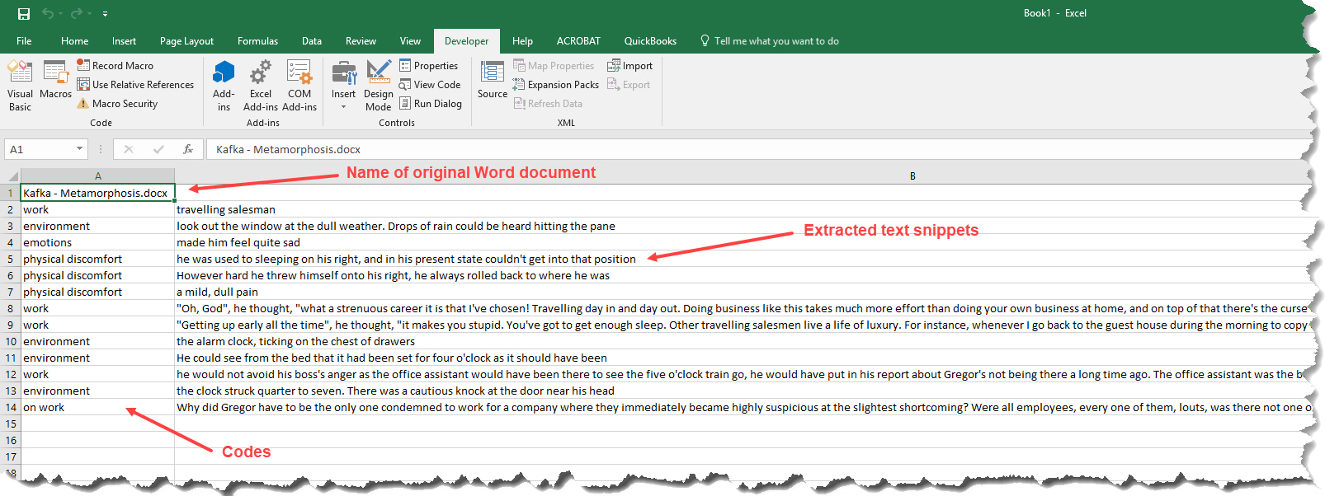The image size is (1325, 496).
Task: Click the Insert Function fx button
Action: (188, 149)
